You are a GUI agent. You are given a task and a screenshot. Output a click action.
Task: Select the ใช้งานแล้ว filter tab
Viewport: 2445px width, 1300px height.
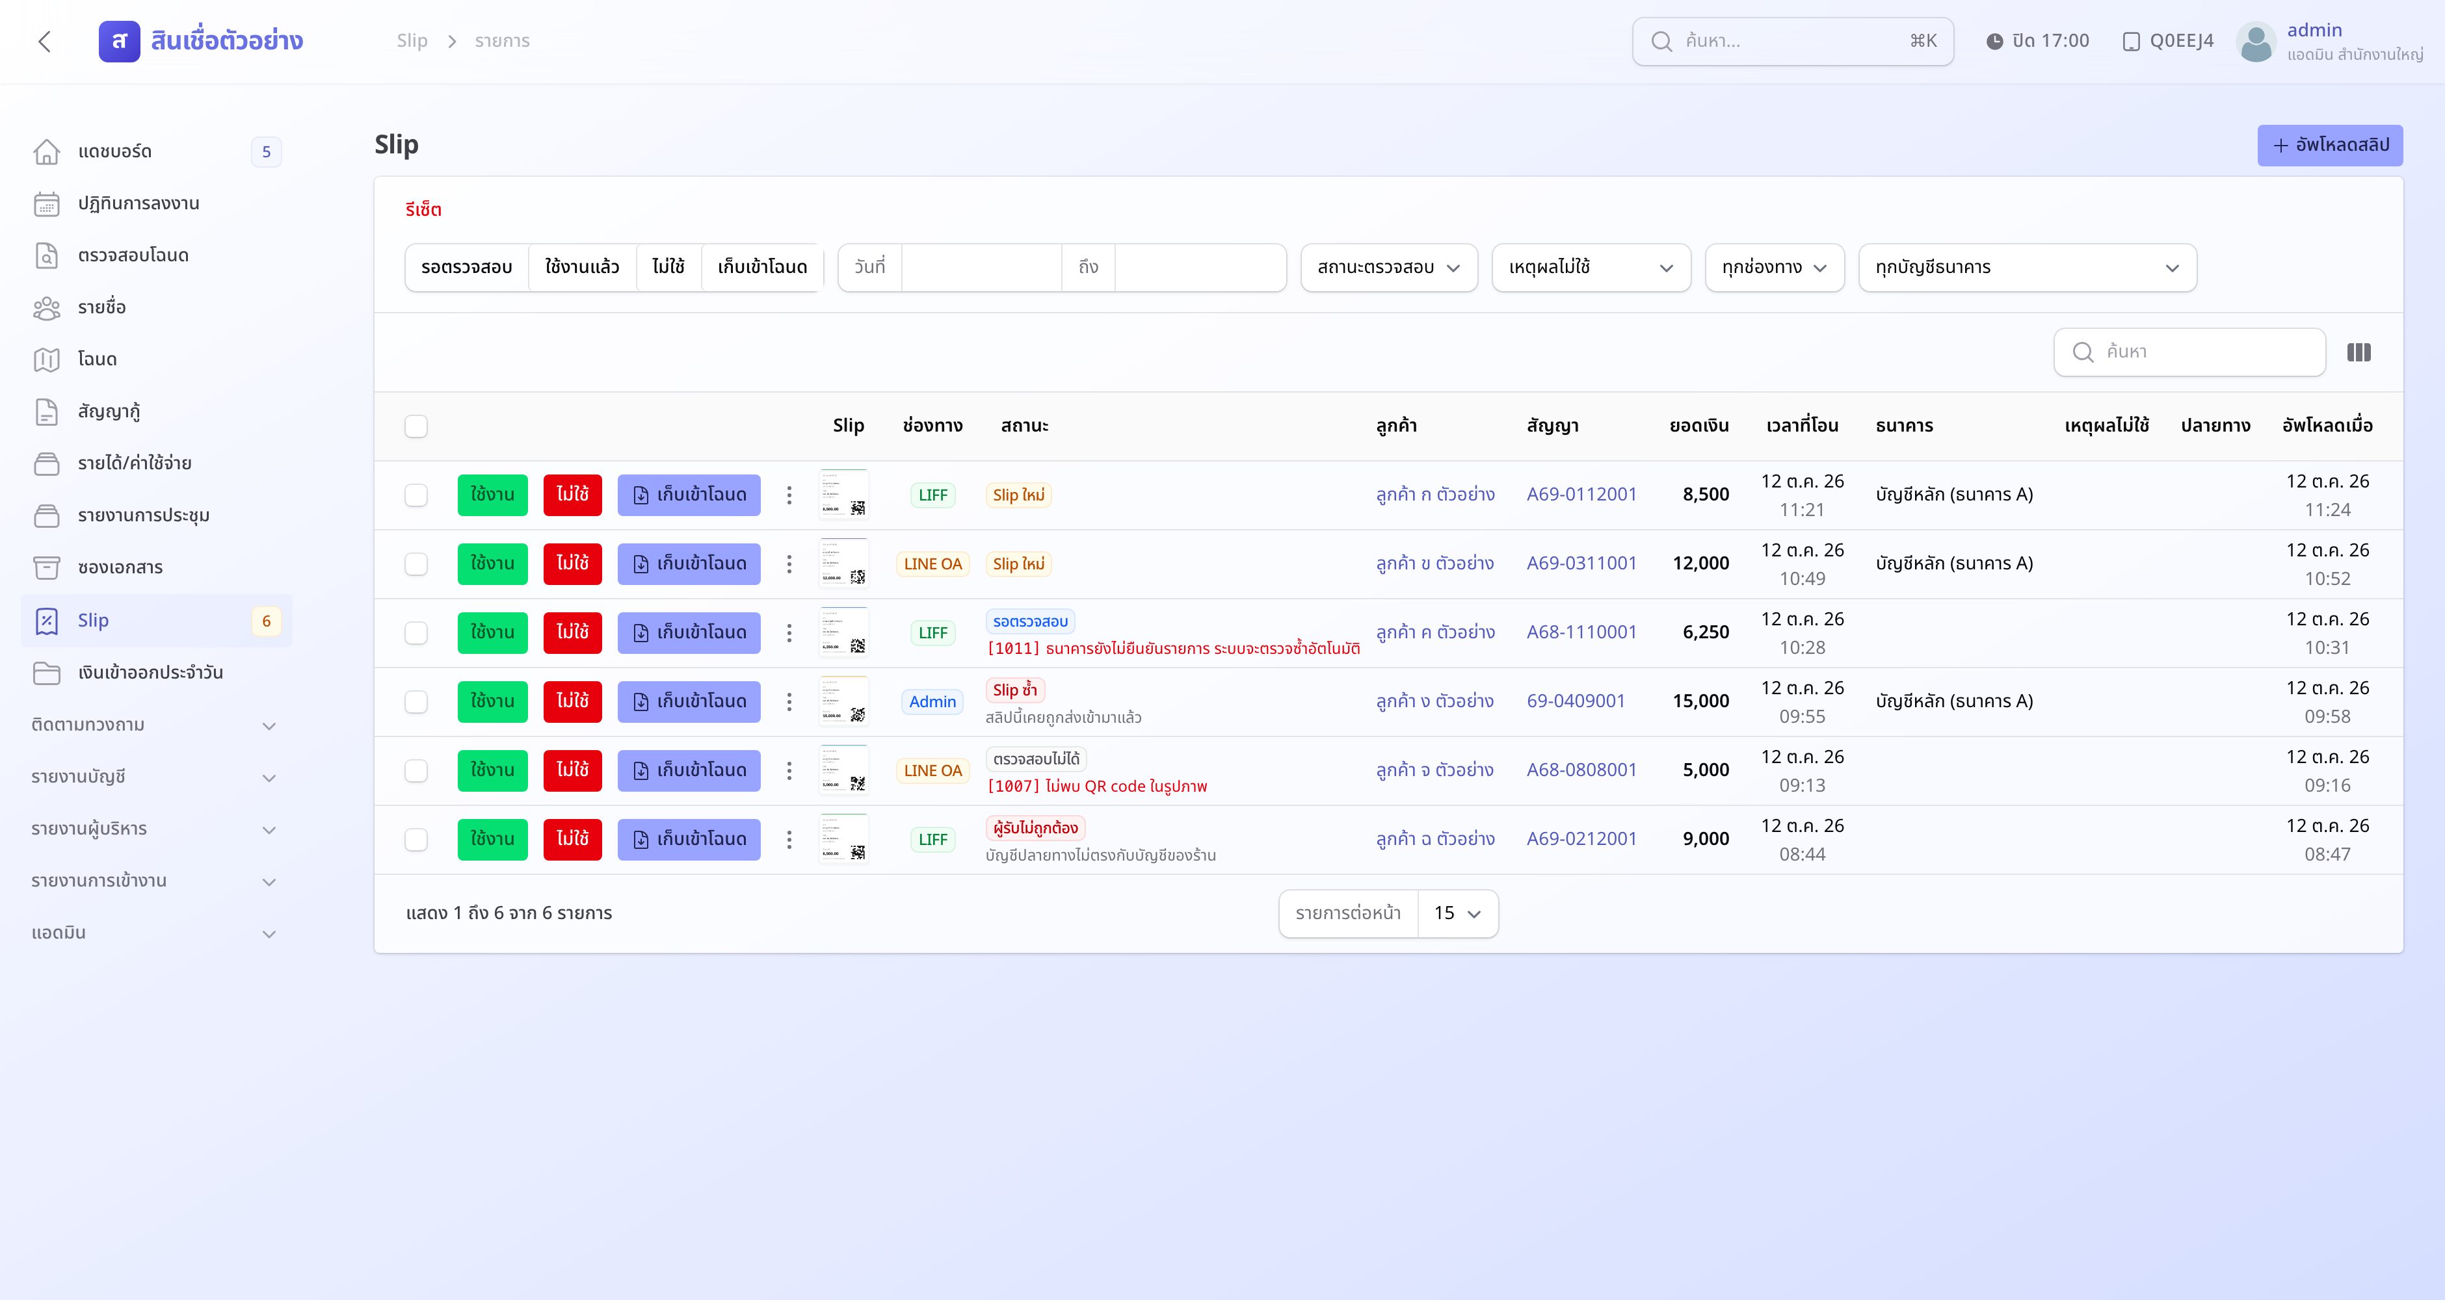[x=582, y=268]
